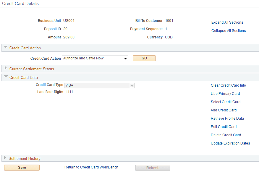Image resolution: width=259 pixels, height=172 pixels.
Task: Click Retrieve Profile Data
Action: [227, 119]
